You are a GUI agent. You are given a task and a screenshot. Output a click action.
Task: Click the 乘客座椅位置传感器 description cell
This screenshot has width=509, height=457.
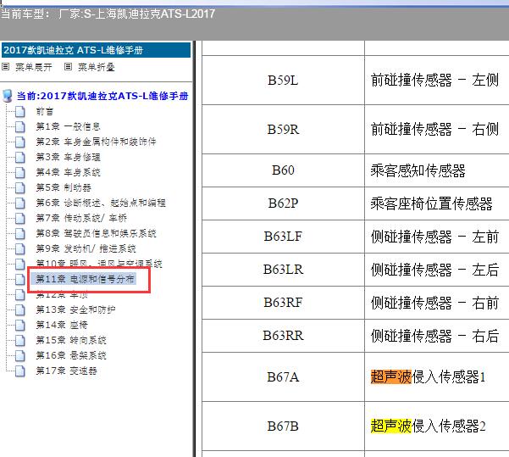click(437, 203)
